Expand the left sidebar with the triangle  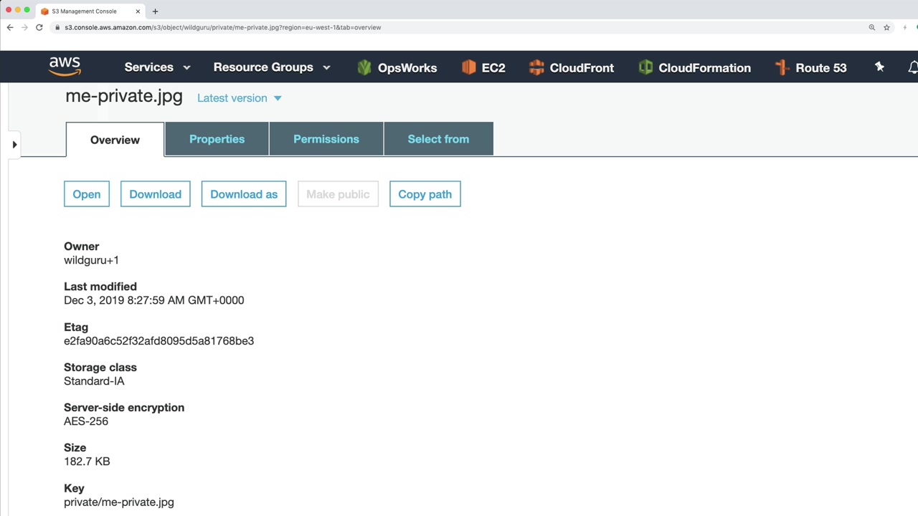click(14, 145)
